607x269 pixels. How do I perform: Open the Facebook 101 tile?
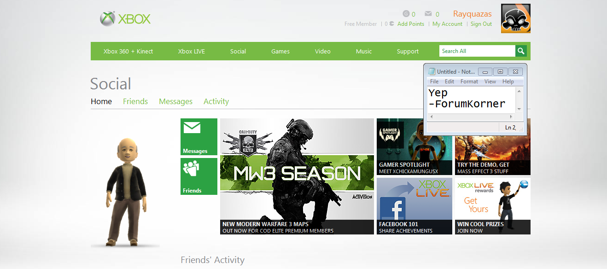[x=414, y=206]
